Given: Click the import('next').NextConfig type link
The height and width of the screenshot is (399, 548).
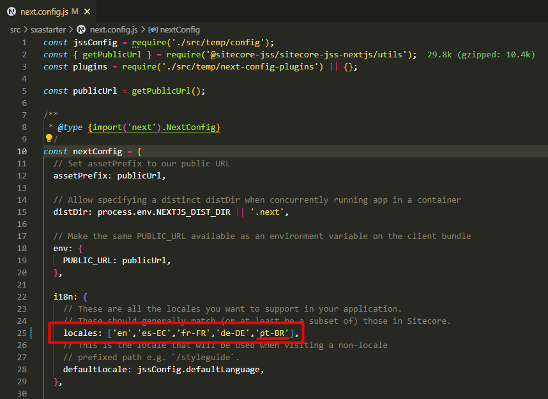Looking at the screenshot, I should 154,127.
